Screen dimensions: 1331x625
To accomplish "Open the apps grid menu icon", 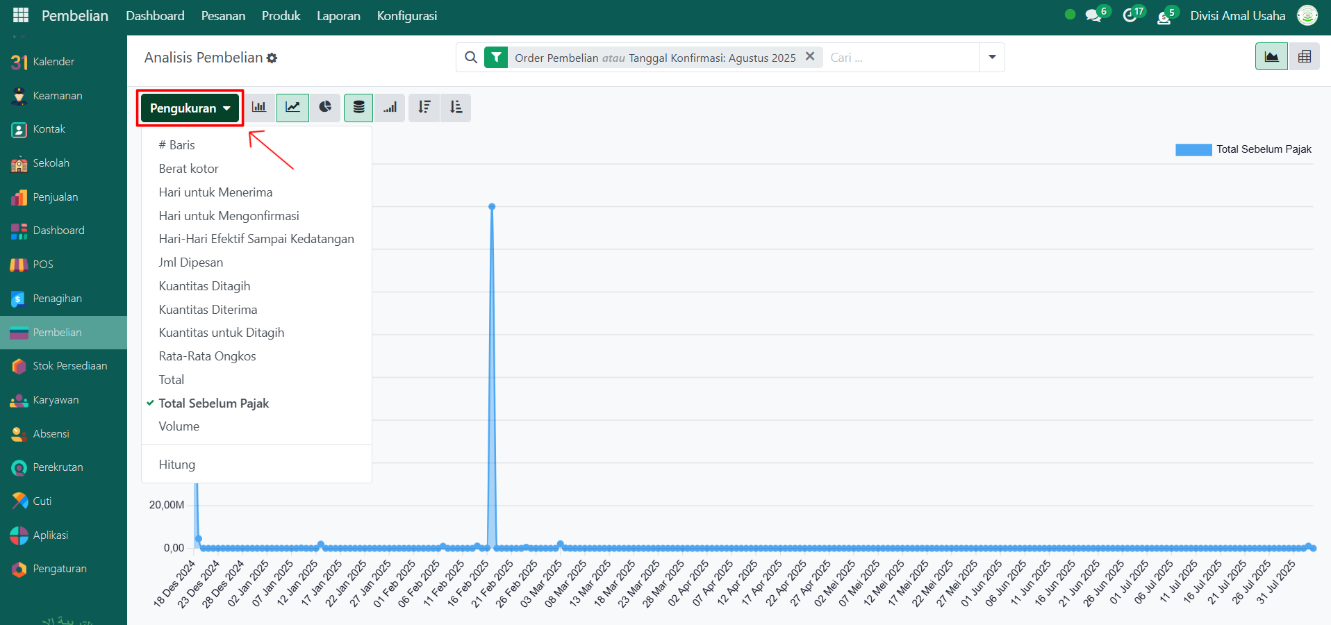I will pyautogui.click(x=21, y=15).
